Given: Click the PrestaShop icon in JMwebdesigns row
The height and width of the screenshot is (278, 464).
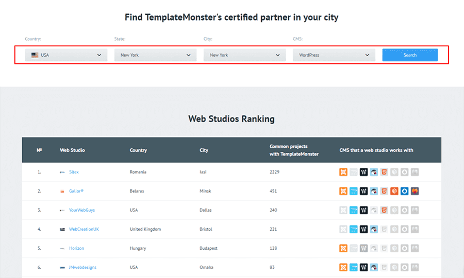Looking at the screenshot, I should coord(374,267).
